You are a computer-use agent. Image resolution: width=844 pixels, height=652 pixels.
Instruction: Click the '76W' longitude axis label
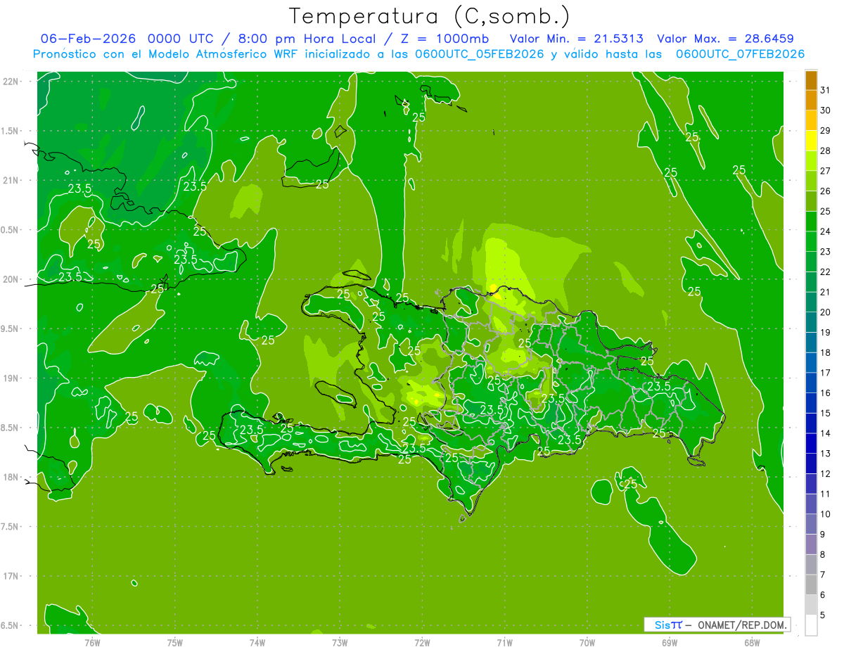[x=92, y=642]
